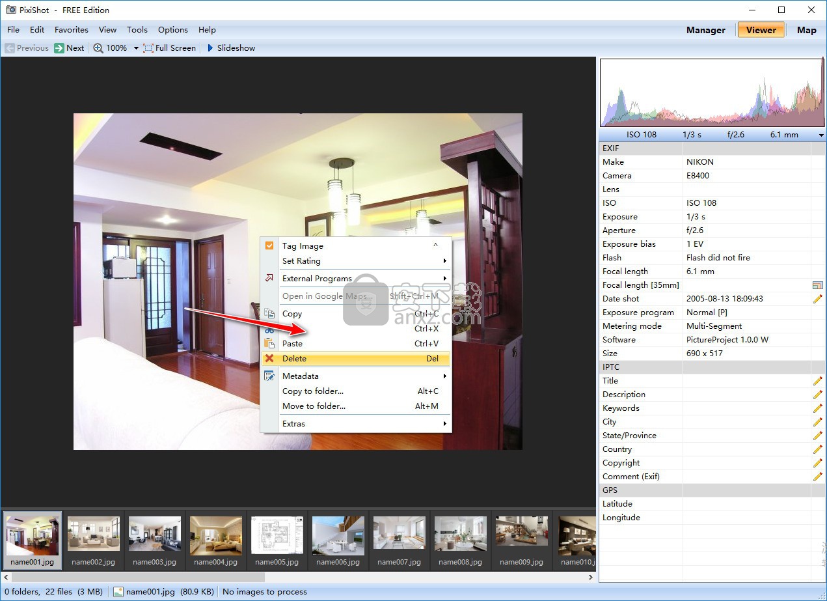
Task: Click the IPTC section header
Action: tap(712, 367)
